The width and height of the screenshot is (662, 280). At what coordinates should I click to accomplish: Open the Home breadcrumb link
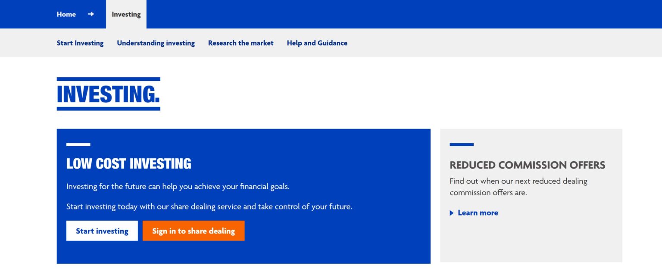[x=66, y=14]
